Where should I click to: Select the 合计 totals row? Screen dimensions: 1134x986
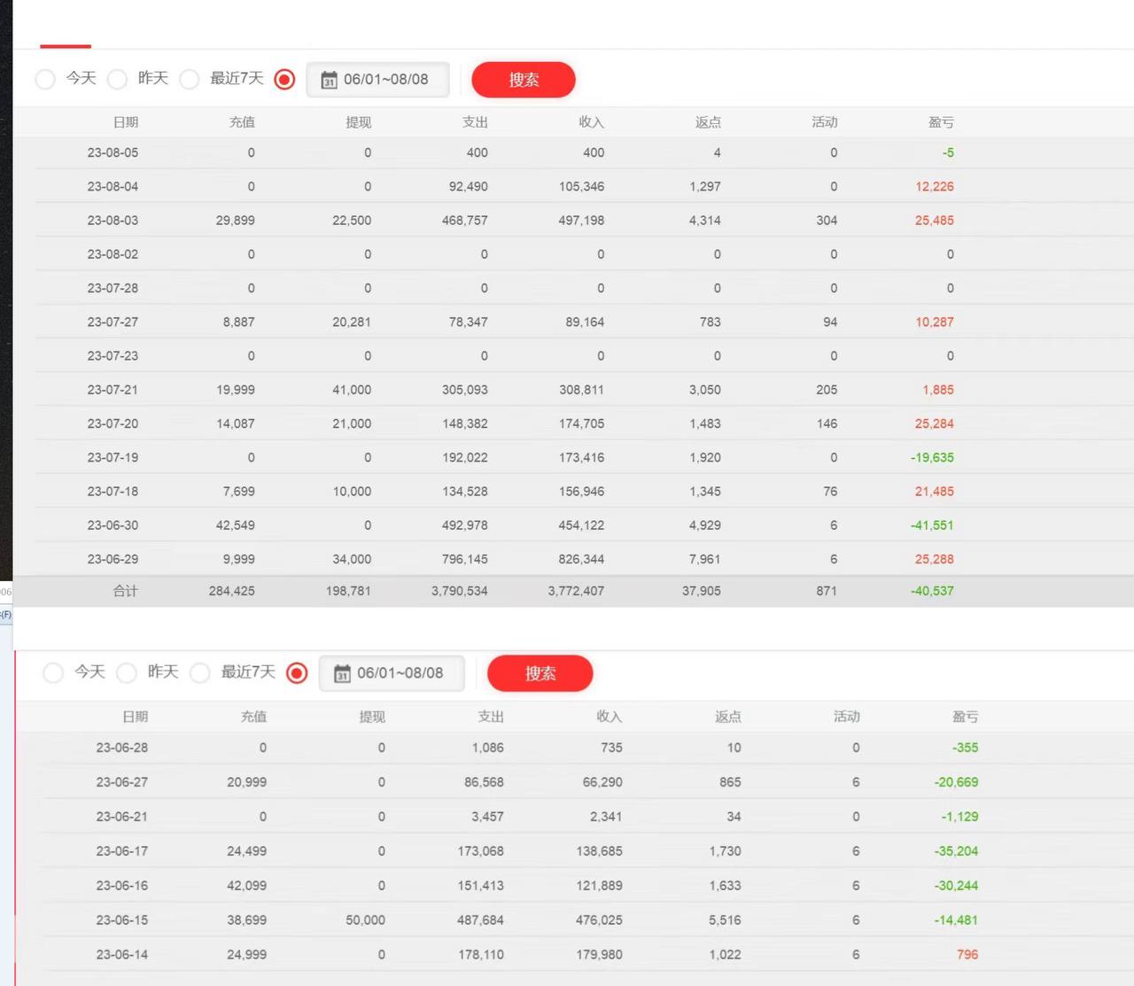[x=125, y=590]
